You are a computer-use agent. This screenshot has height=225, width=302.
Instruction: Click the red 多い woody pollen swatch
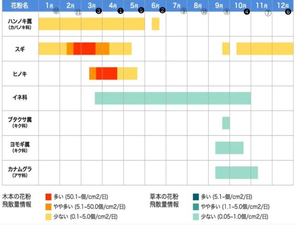48,197
